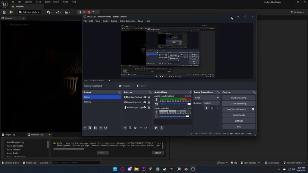Screen dimensions: 308x173
Task: Open Audio Mixer dock options menu
Action: 162,128
